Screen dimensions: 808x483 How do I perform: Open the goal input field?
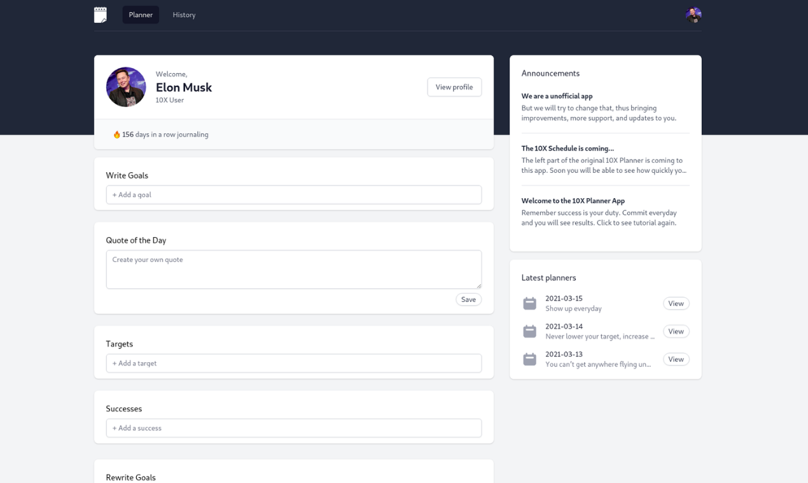(x=293, y=194)
